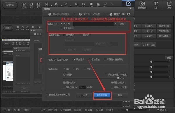Choose bmp output format
The image size is (175, 113).
click(x=85, y=69)
